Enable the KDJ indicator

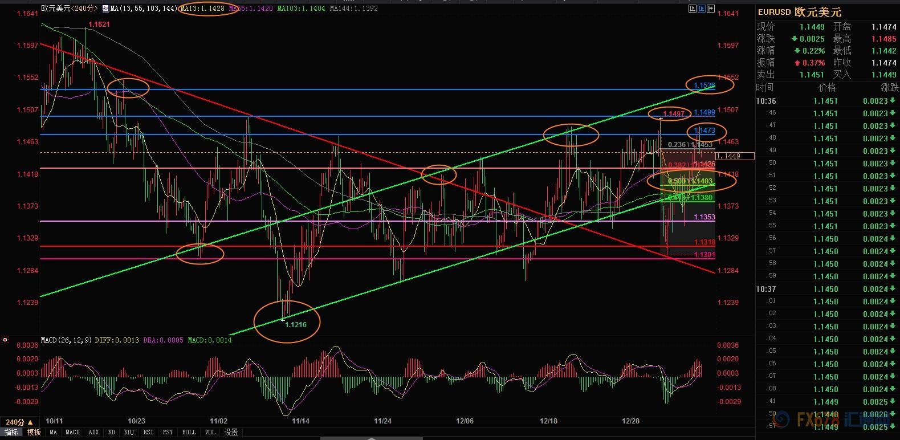coord(129,433)
